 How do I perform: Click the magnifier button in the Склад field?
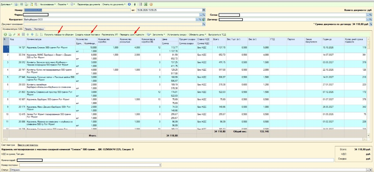[371, 15]
